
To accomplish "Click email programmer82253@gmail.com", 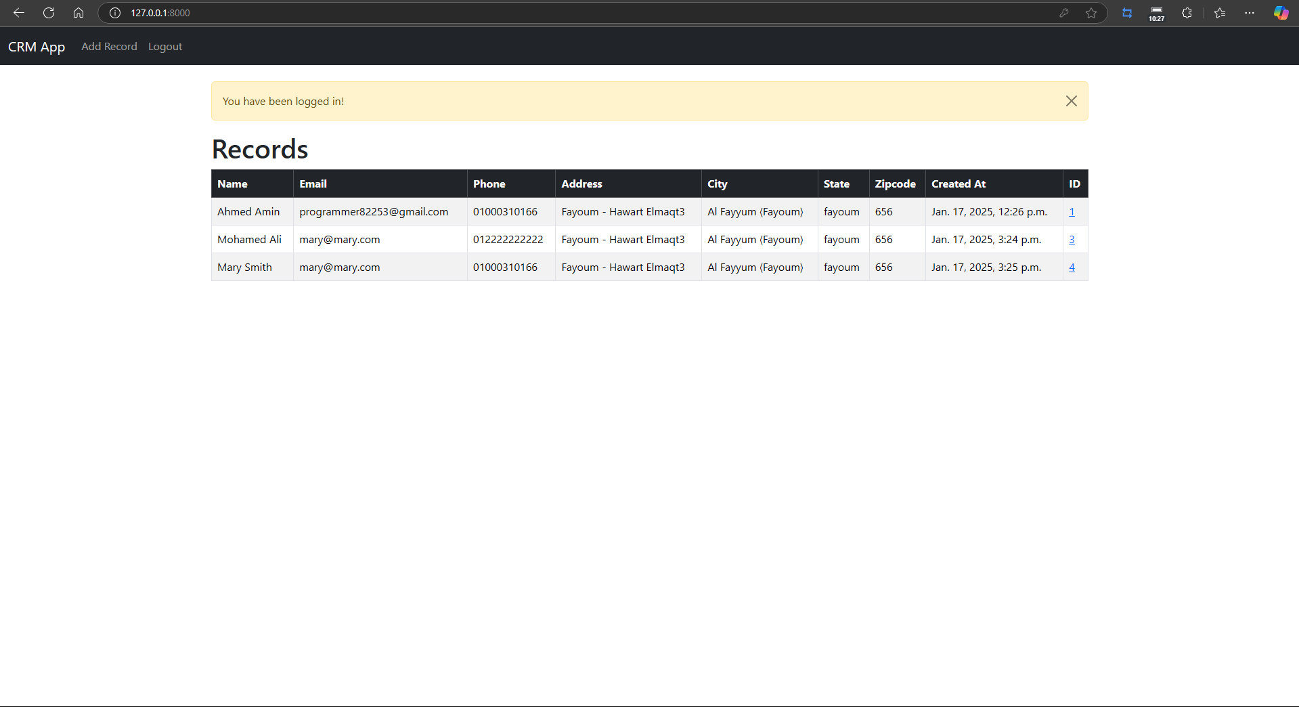I will (374, 212).
